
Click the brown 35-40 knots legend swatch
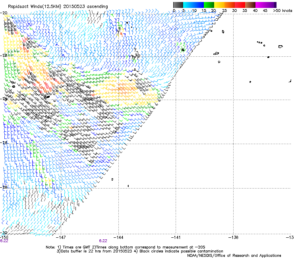pos(250,5)
